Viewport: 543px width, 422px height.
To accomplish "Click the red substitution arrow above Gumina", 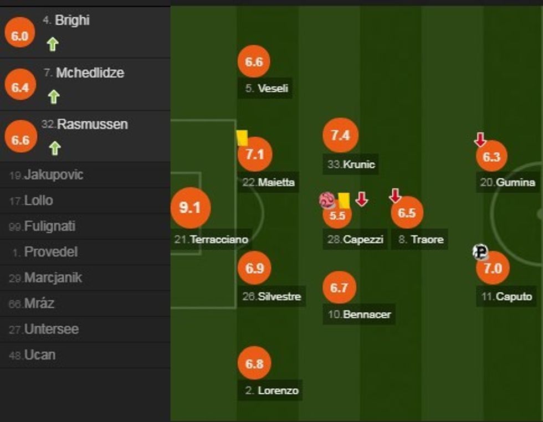I will click(x=480, y=140).
